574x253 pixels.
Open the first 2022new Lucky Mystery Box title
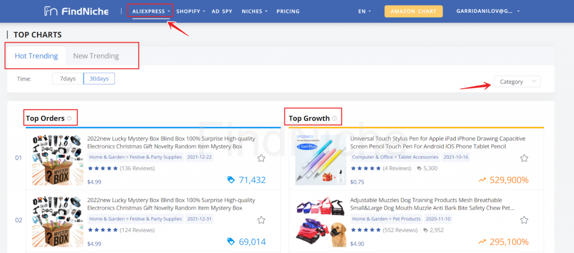[x=170, y=143]
